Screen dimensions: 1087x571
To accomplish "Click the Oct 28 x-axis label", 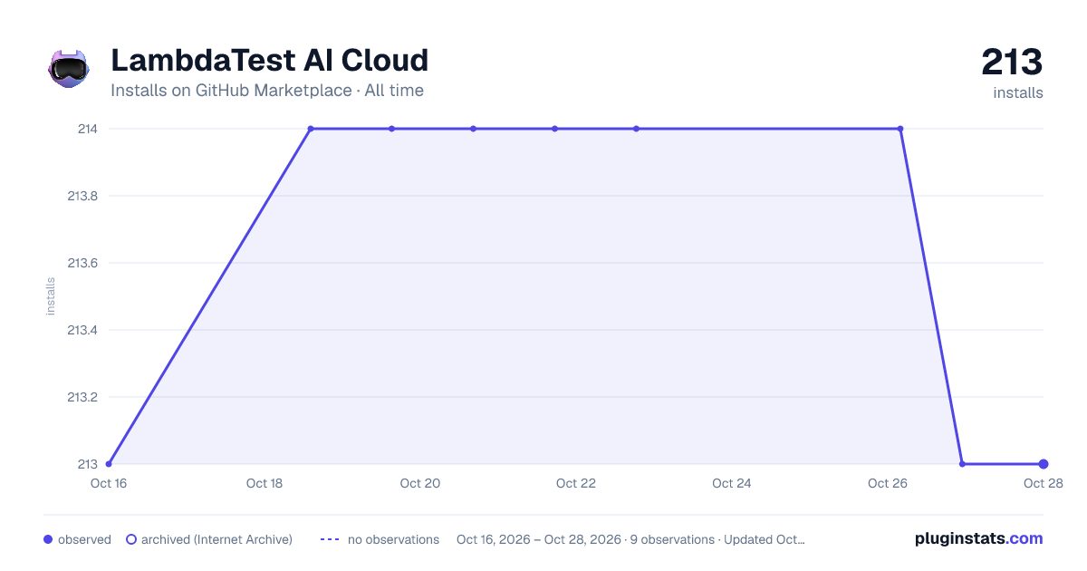I will [1043, 483].
